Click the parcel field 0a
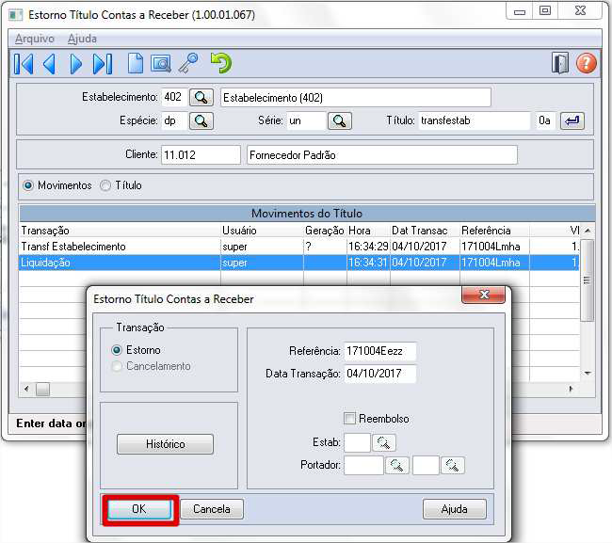Viewport: 612px width, 543px height. coord(545,120)
